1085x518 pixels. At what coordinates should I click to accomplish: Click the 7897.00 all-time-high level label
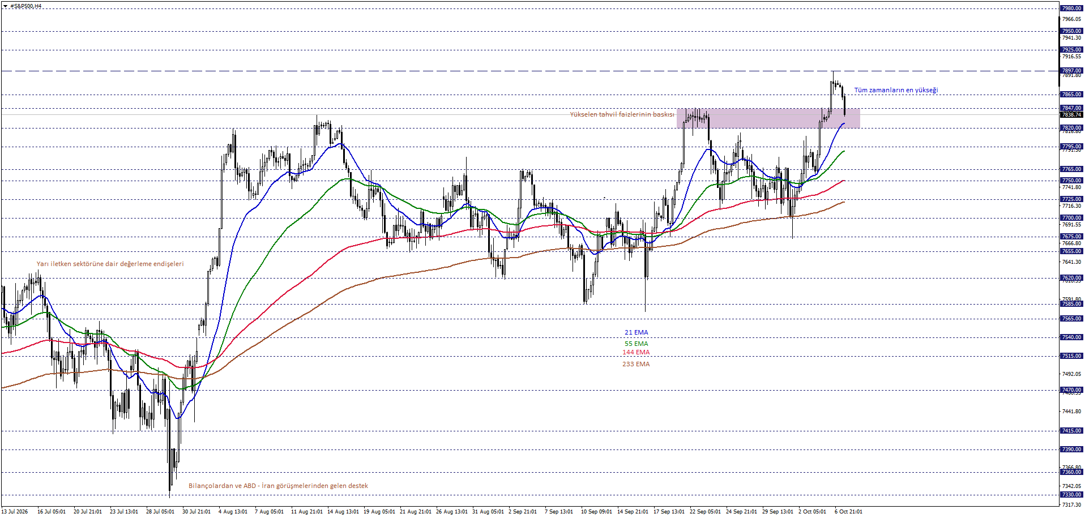(1071, 71)
